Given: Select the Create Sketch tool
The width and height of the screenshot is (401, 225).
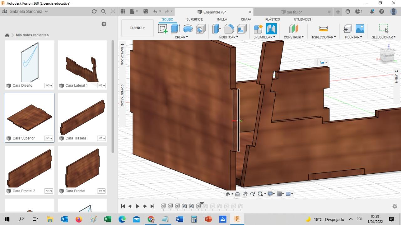Looking at the screenshot, I should [x=163, y=29].
